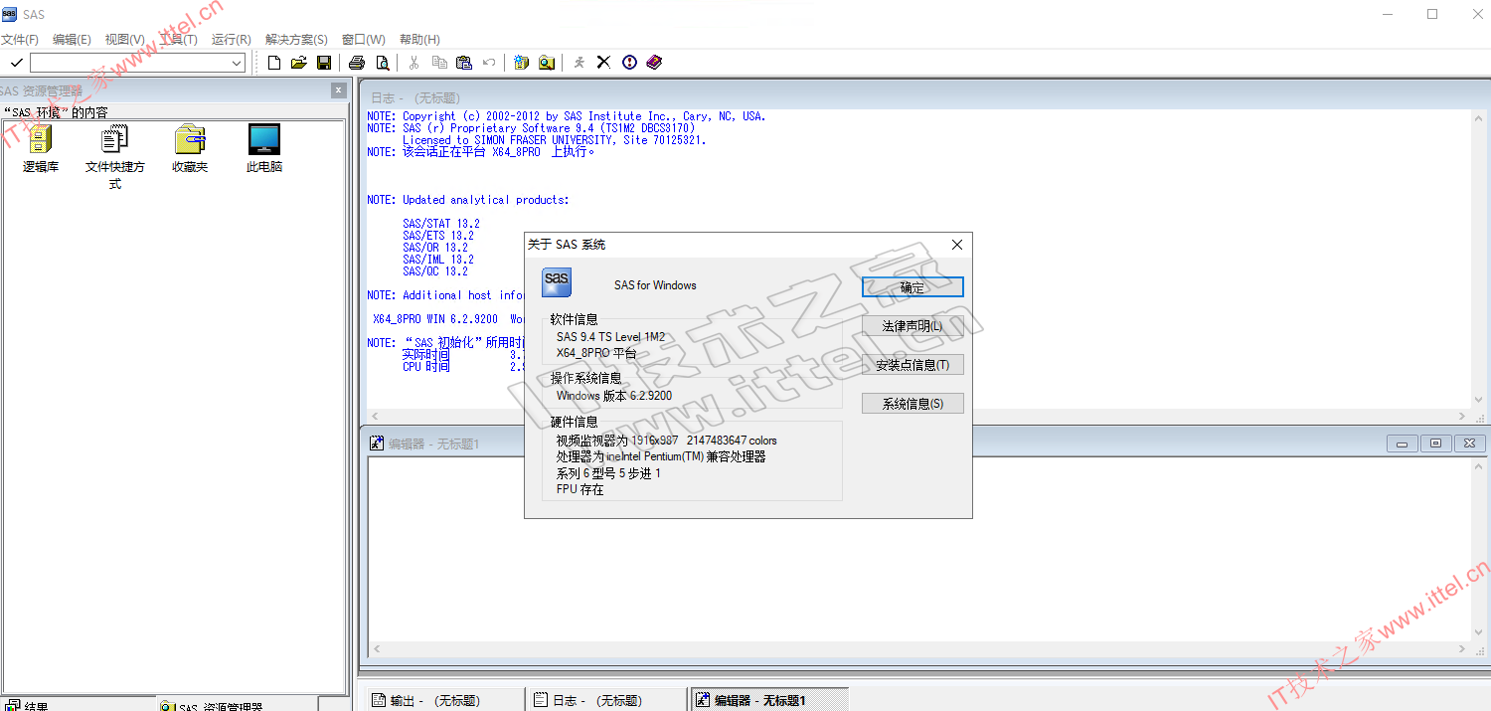Click the Open folder toolbar icon

(x=299, y=63)
